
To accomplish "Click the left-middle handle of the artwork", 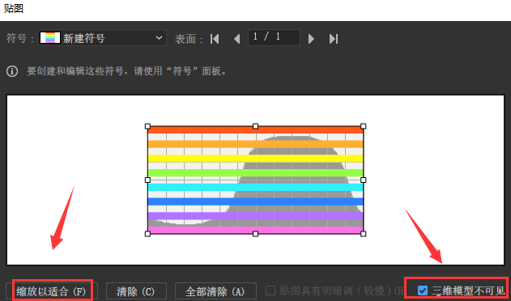I will (147, 180).
